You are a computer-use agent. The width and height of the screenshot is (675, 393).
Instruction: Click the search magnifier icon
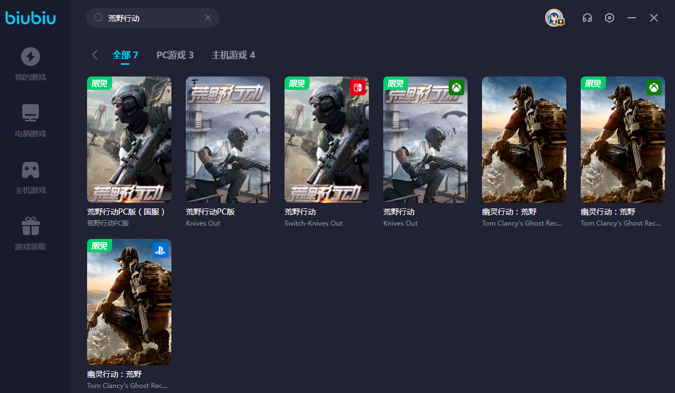98,18
